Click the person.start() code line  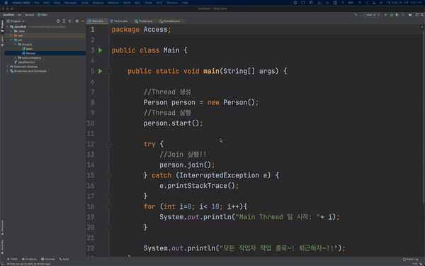(174, 123)
